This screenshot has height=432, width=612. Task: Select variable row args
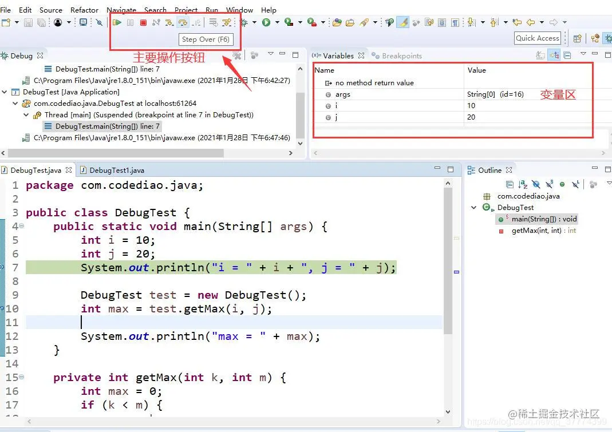click(453, 94)
